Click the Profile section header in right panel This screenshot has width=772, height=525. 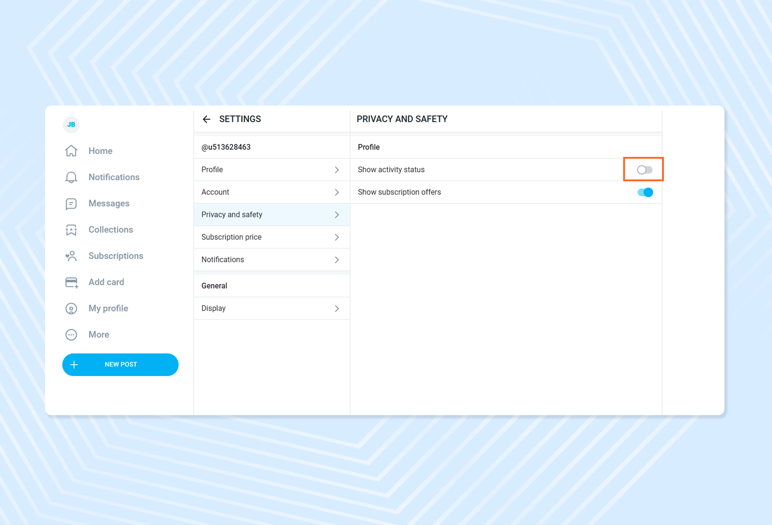tap(369, 147)
